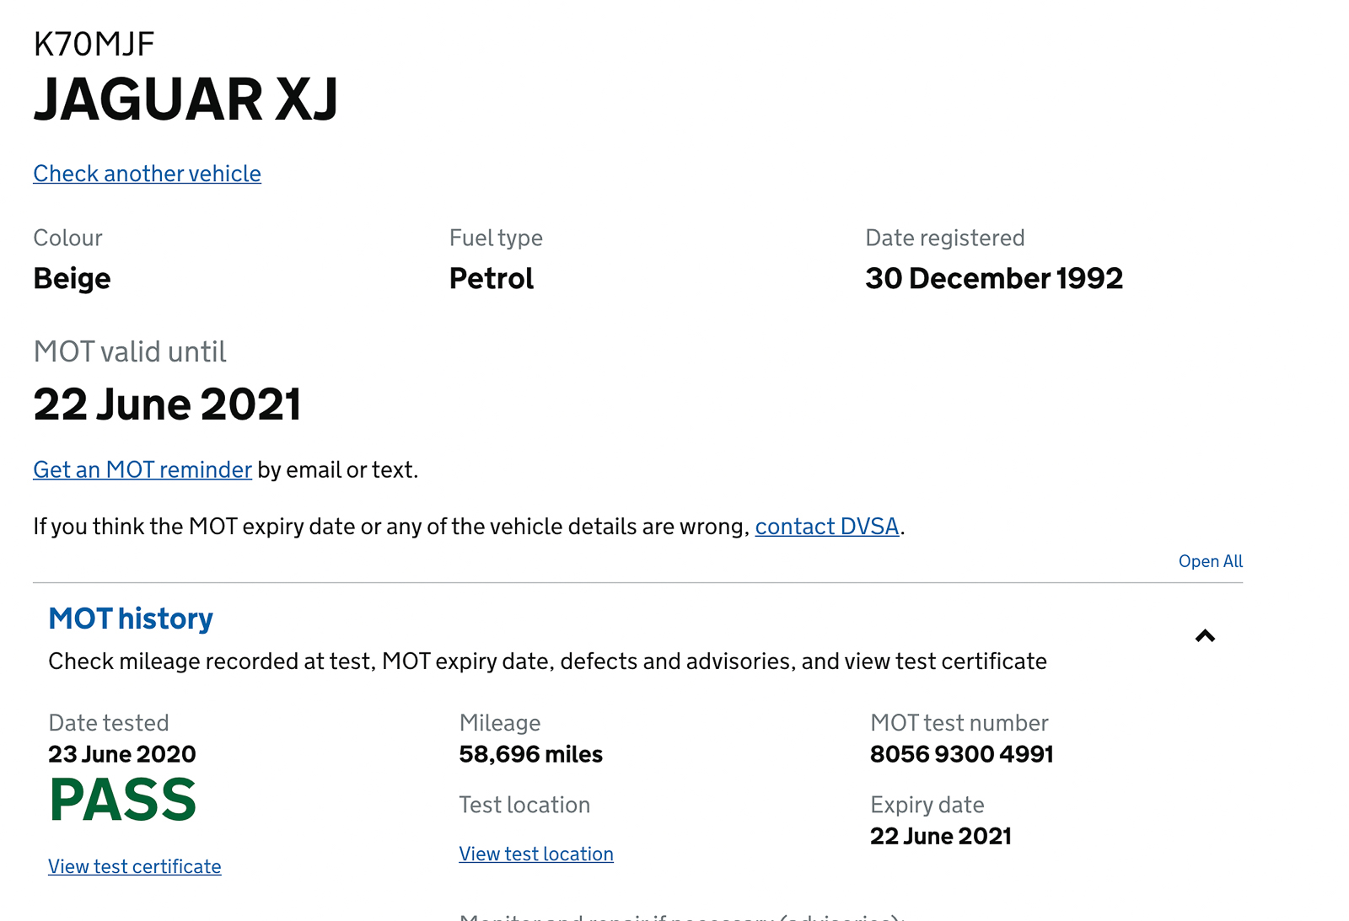Click Open All to expand sections
Image resolution: width=1349 pixels, height=921 pixels.
point(1210,561)
